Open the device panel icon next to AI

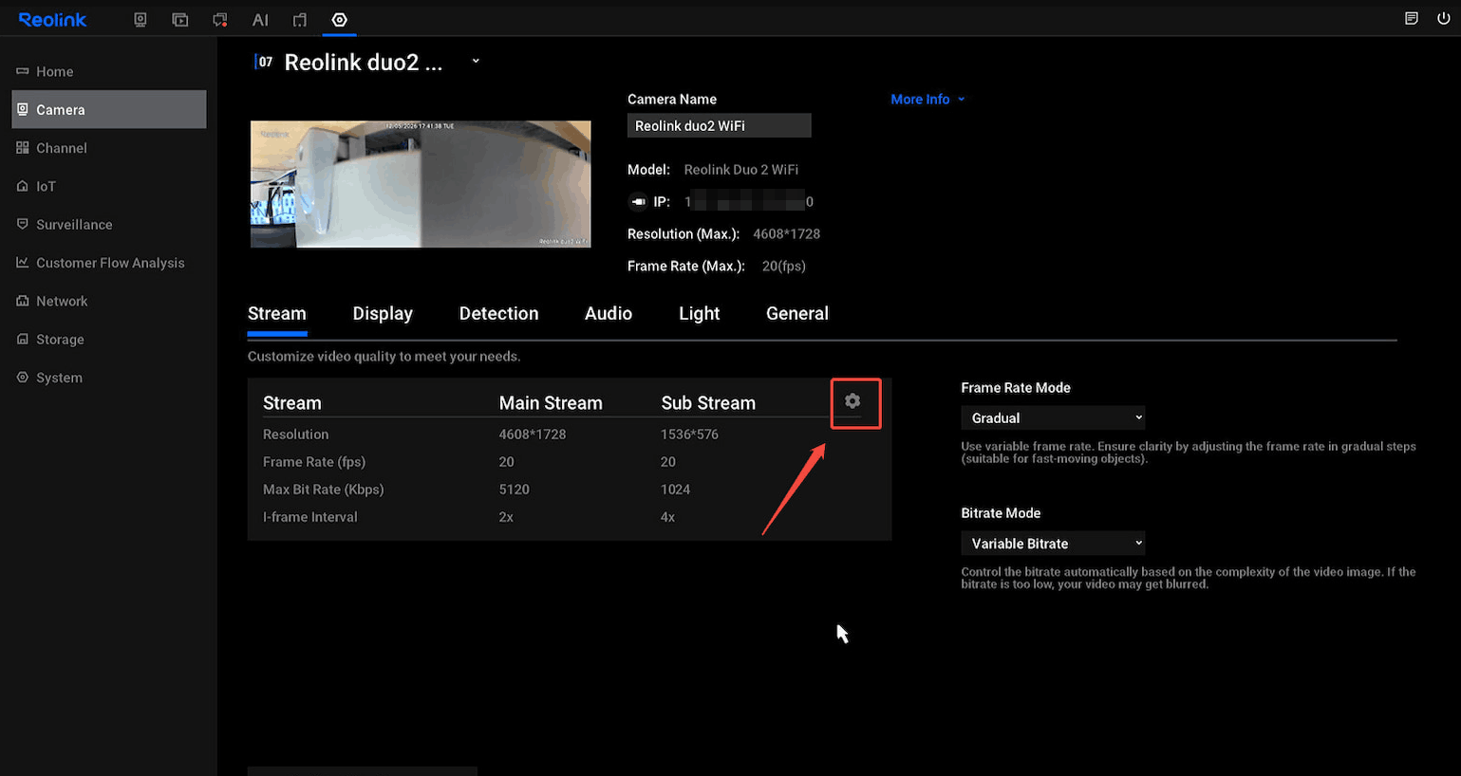click(x=300, y=19)
